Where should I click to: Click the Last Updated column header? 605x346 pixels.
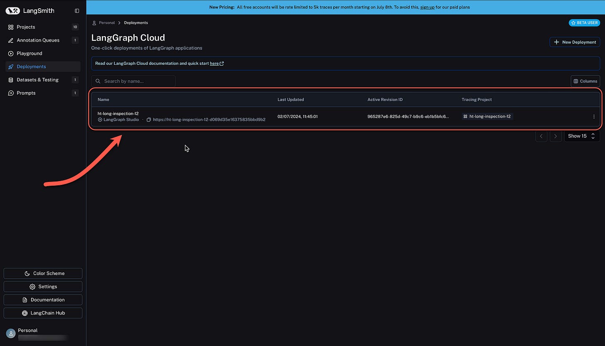click(291, 100)
